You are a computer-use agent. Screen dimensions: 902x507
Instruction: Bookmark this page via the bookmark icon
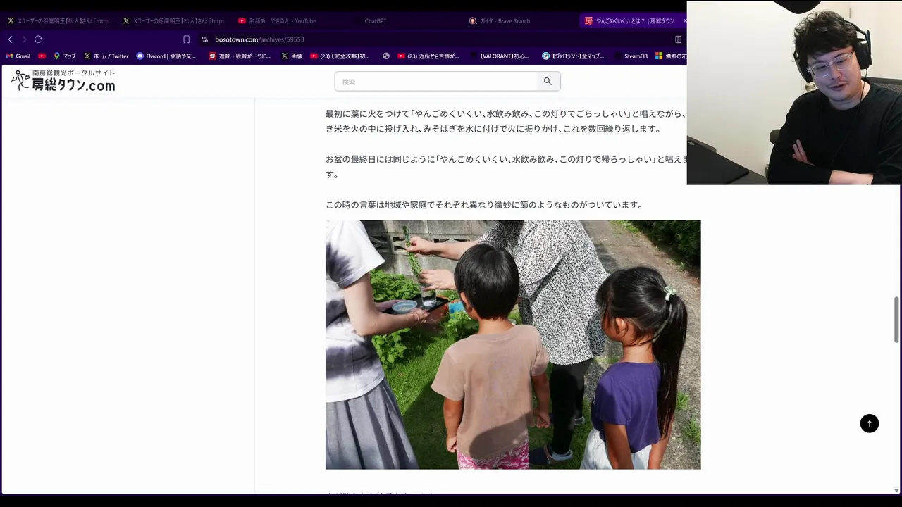[x=186, y=39]
